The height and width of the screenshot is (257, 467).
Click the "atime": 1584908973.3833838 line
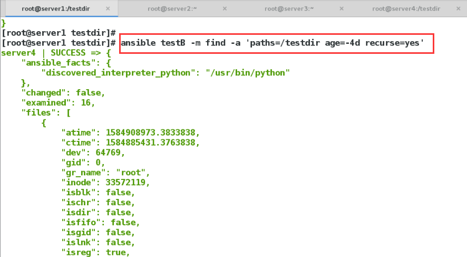[x=130, y=132]
